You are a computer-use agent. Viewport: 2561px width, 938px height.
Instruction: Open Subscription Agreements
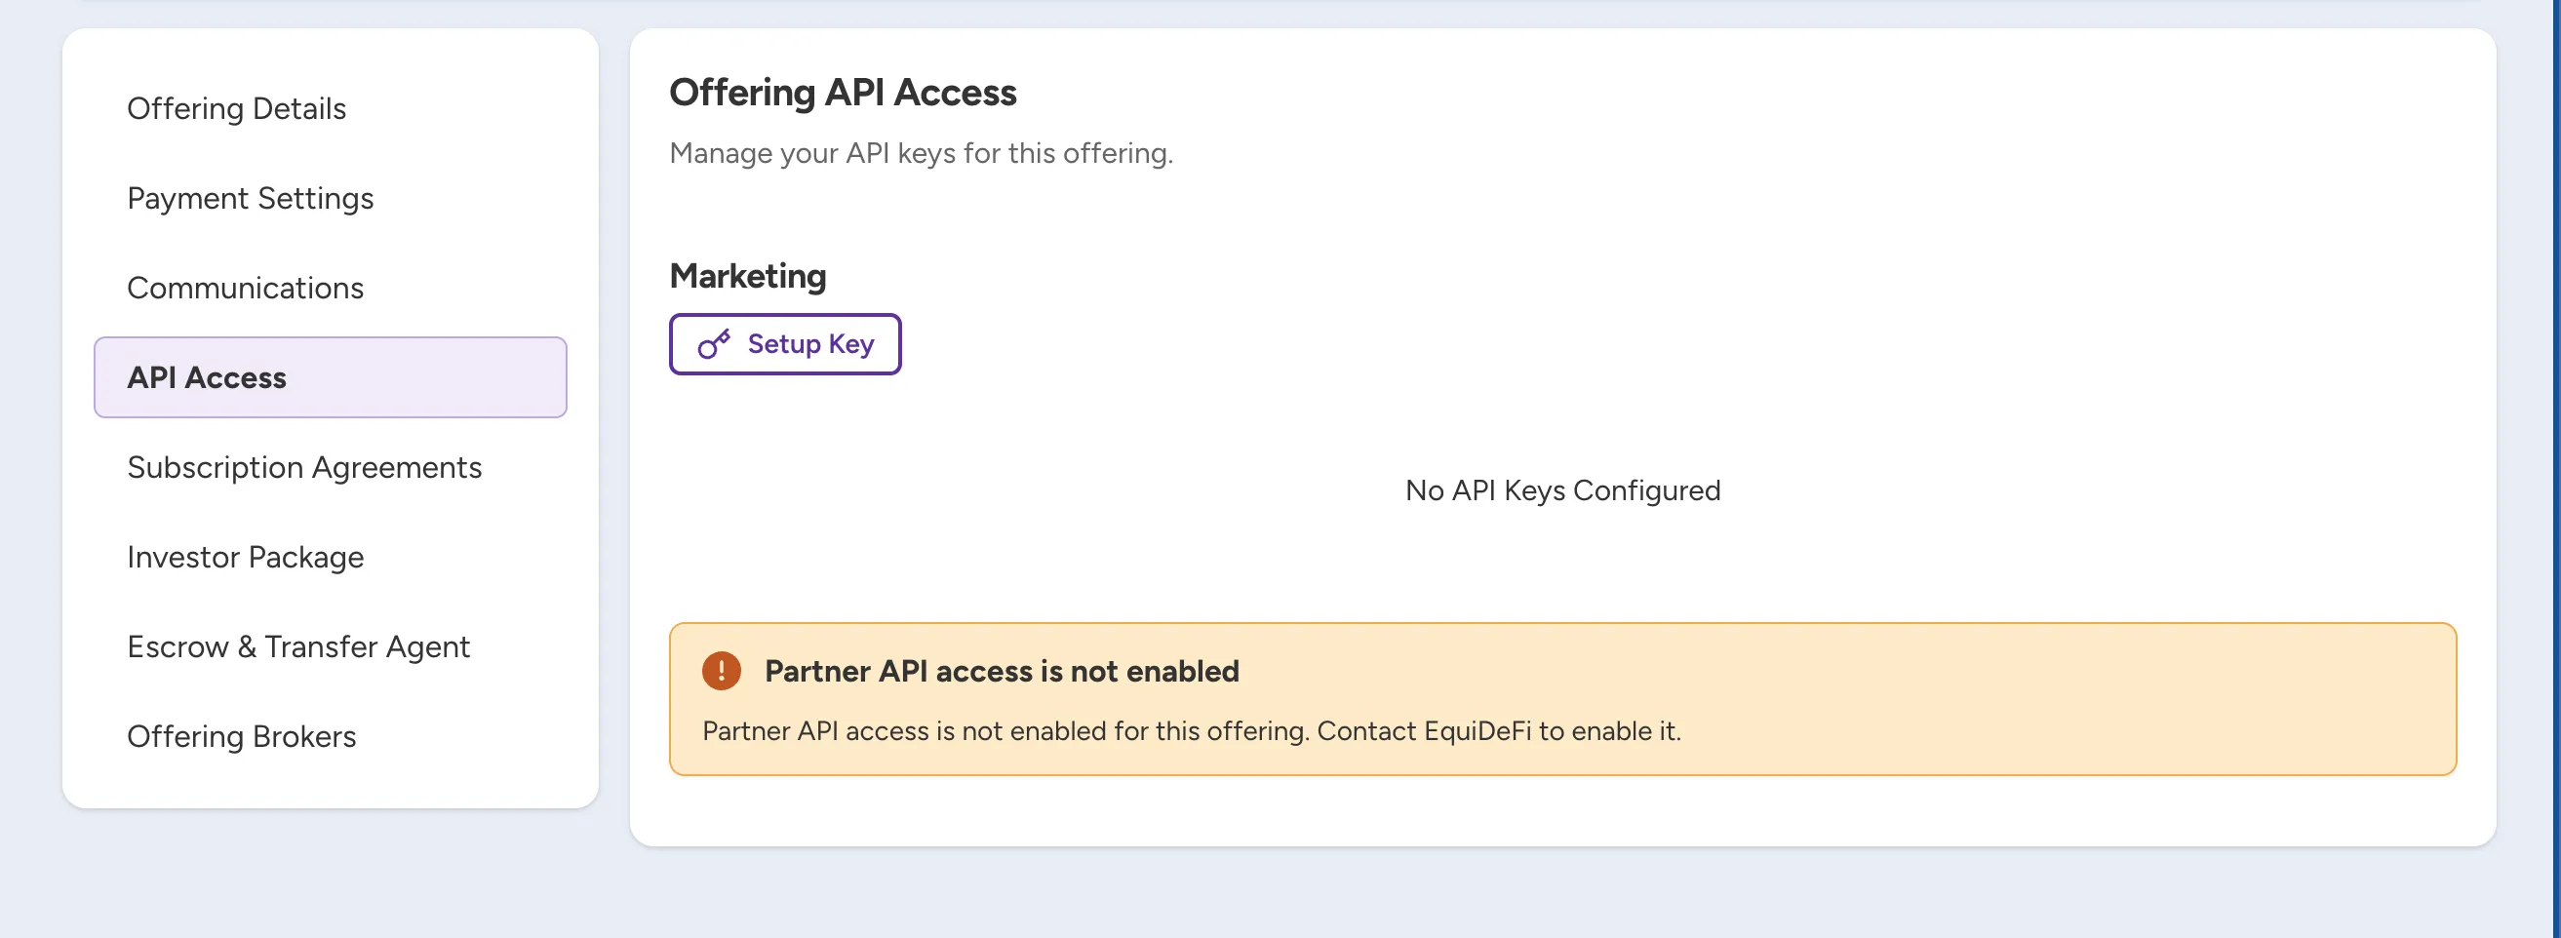tap(304, 467)
